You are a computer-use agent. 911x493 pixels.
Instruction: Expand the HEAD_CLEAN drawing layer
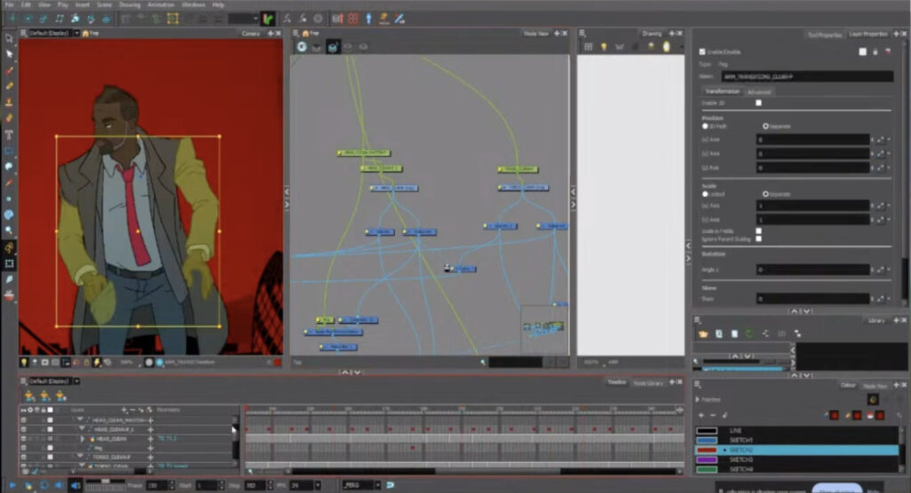point(83,439)
